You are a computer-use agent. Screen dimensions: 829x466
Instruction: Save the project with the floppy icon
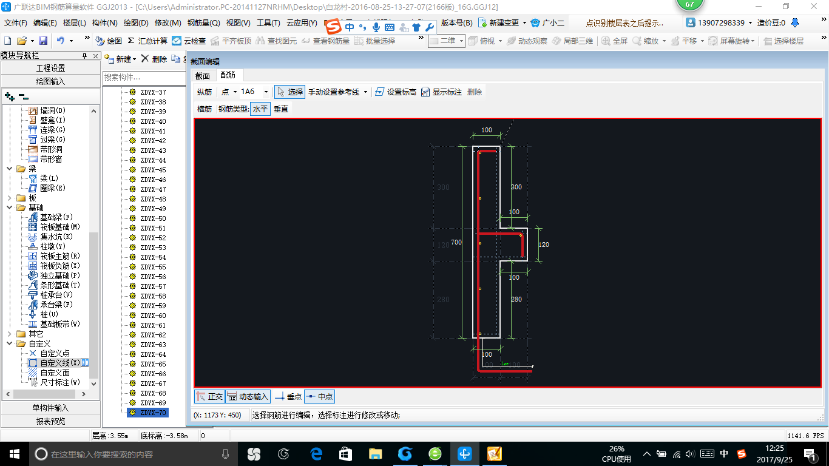[43, 41]
